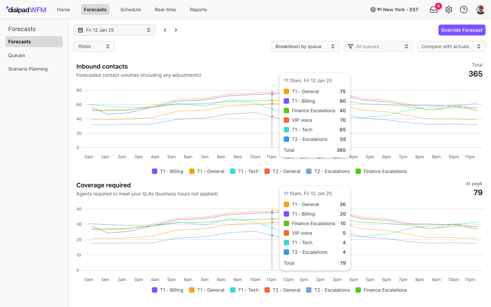The width and height of the screenshot is (491, 307).
Task: Select Scenario Planning in the sidebar
Action: [x=34, y=69]
